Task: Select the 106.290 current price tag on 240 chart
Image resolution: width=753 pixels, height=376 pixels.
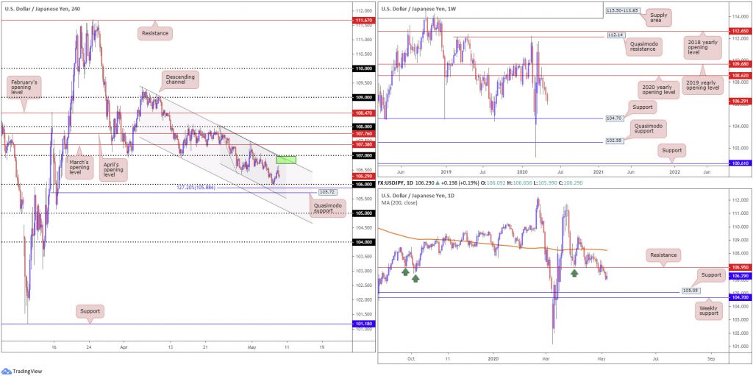Action: [x=363, y=177]
